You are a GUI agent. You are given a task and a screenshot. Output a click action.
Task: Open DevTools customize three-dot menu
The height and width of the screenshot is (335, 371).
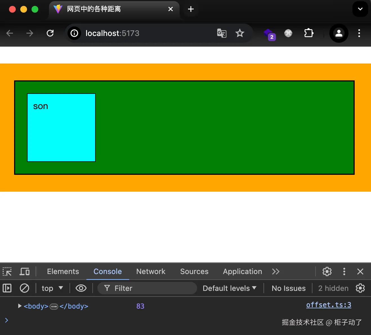(344, 271)
